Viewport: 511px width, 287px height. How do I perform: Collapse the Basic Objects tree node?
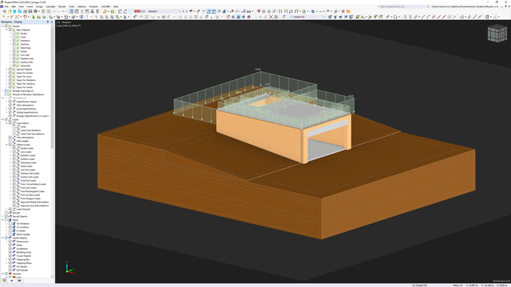pyautogui.click(x=7, y=30)
